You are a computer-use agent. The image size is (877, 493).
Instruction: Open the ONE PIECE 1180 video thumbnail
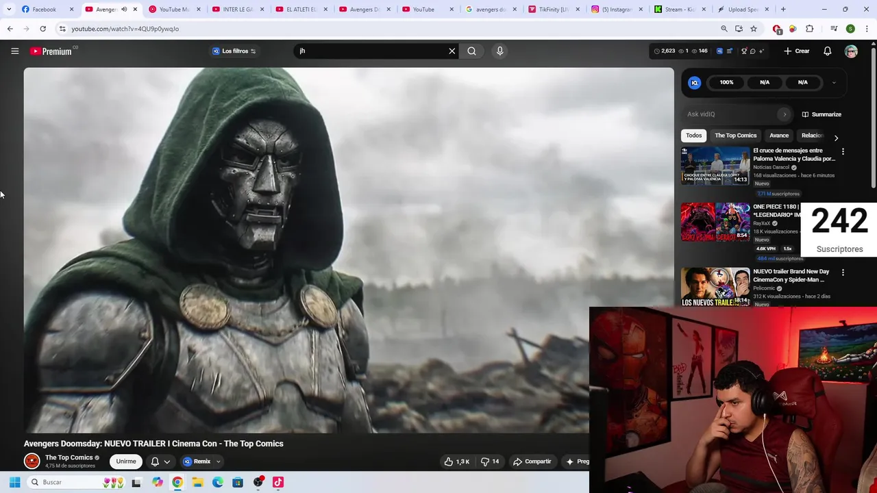click(715, 222)
